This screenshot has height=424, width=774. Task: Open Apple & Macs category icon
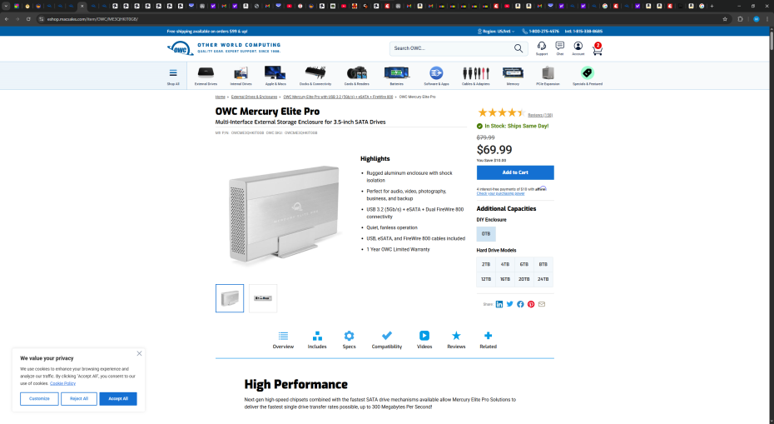[275, 72]
